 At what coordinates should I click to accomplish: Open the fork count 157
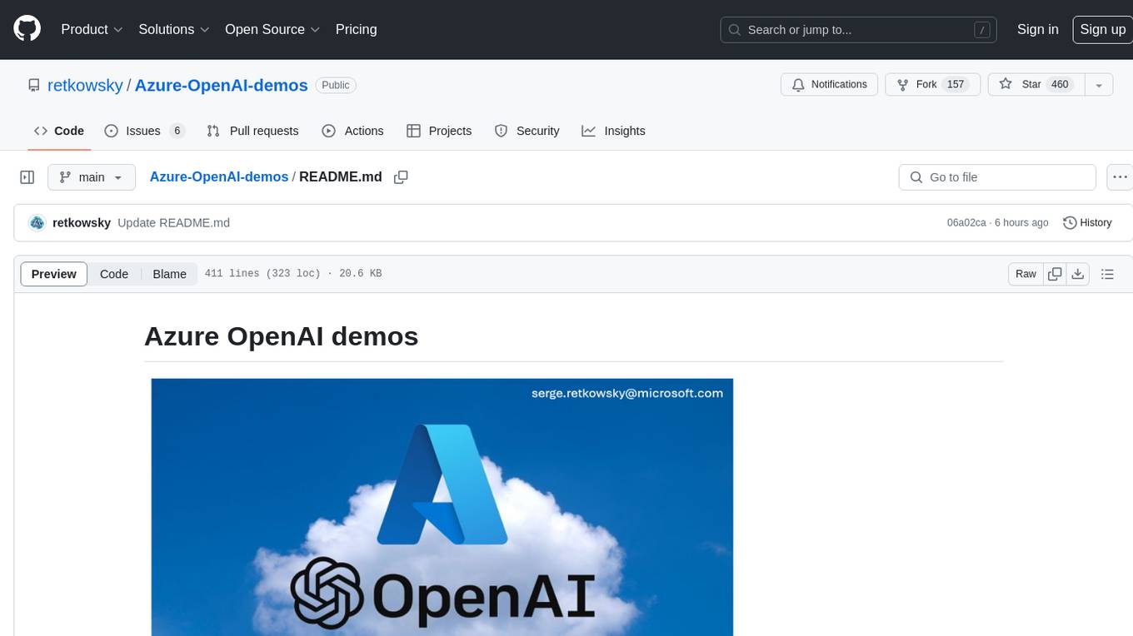pos(956,85)
